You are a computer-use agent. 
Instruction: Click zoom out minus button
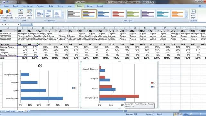click(x=191, y=114)
